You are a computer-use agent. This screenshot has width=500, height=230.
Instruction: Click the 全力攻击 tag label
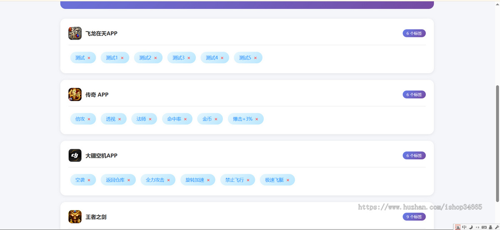click(x=155, y=180)
